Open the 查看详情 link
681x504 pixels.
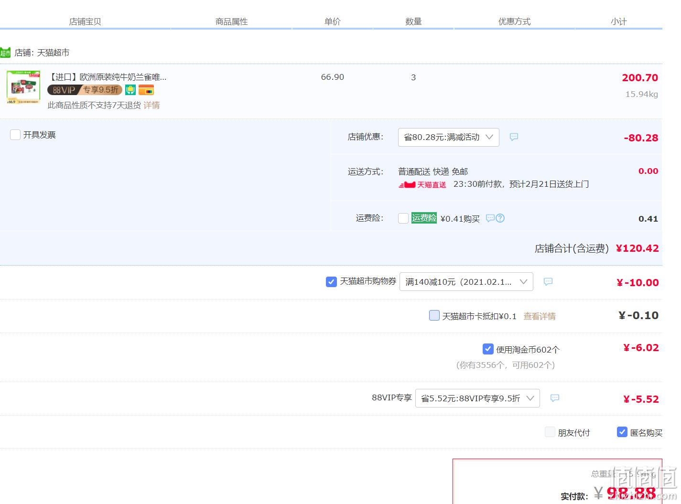tap(540, 316)
